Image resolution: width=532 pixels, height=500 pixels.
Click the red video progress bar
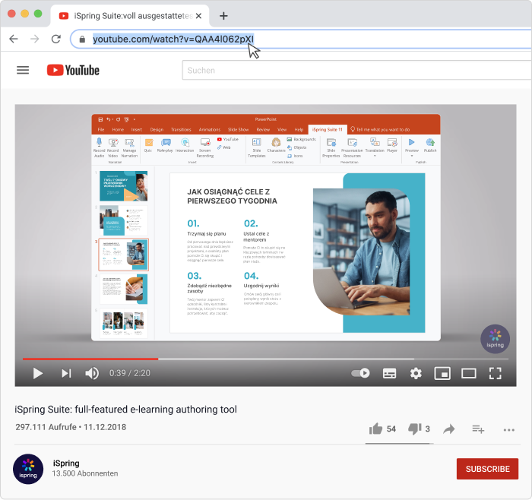click(x=90, y=359)
